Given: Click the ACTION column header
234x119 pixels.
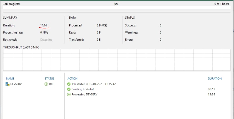Looking at the screenshot, I should 72,79.
